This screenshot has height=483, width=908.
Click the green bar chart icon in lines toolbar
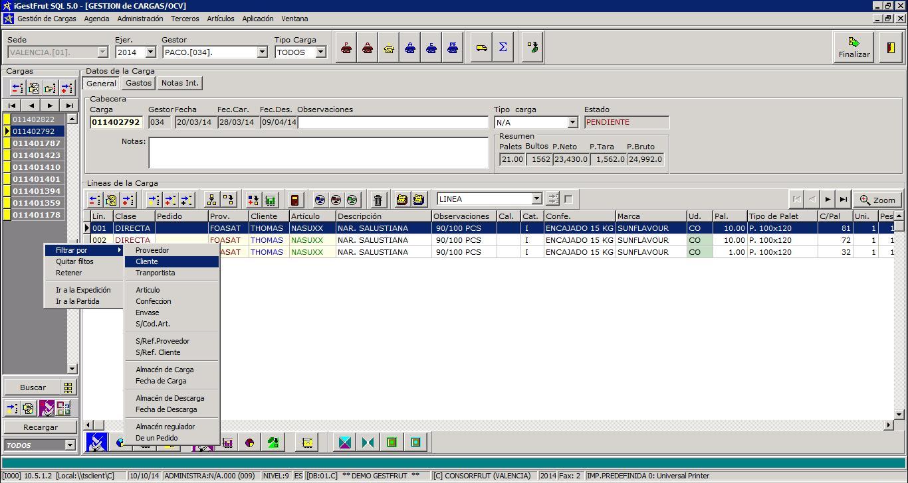tap(270, 200)
